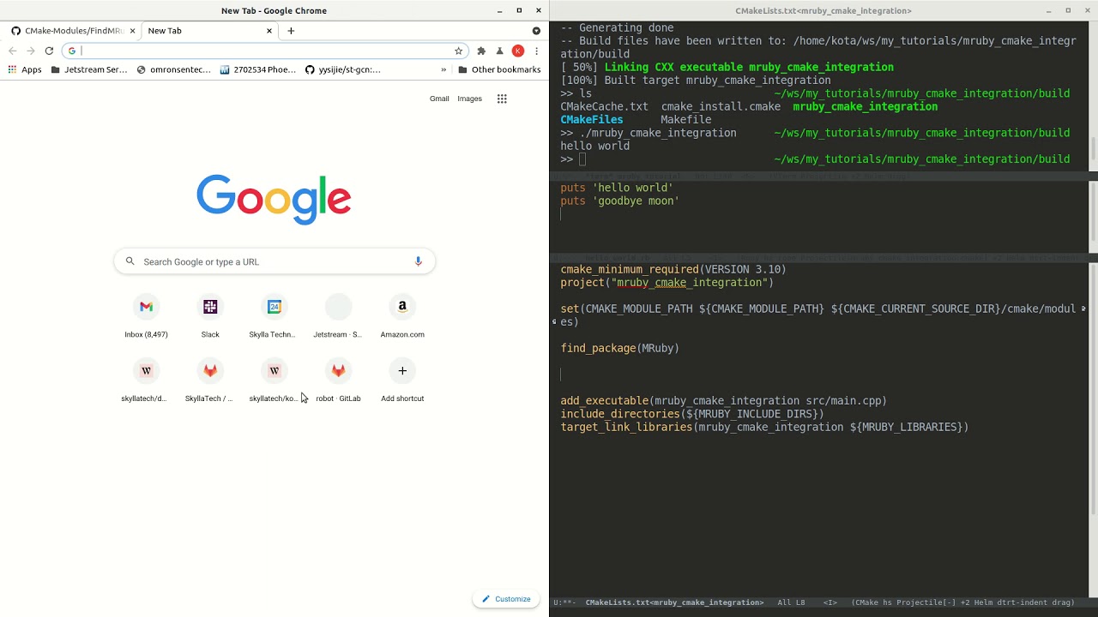Viewport: 1098px width, 617px height.
Task: Open the Other bookmarks folder
Action: 499,69
